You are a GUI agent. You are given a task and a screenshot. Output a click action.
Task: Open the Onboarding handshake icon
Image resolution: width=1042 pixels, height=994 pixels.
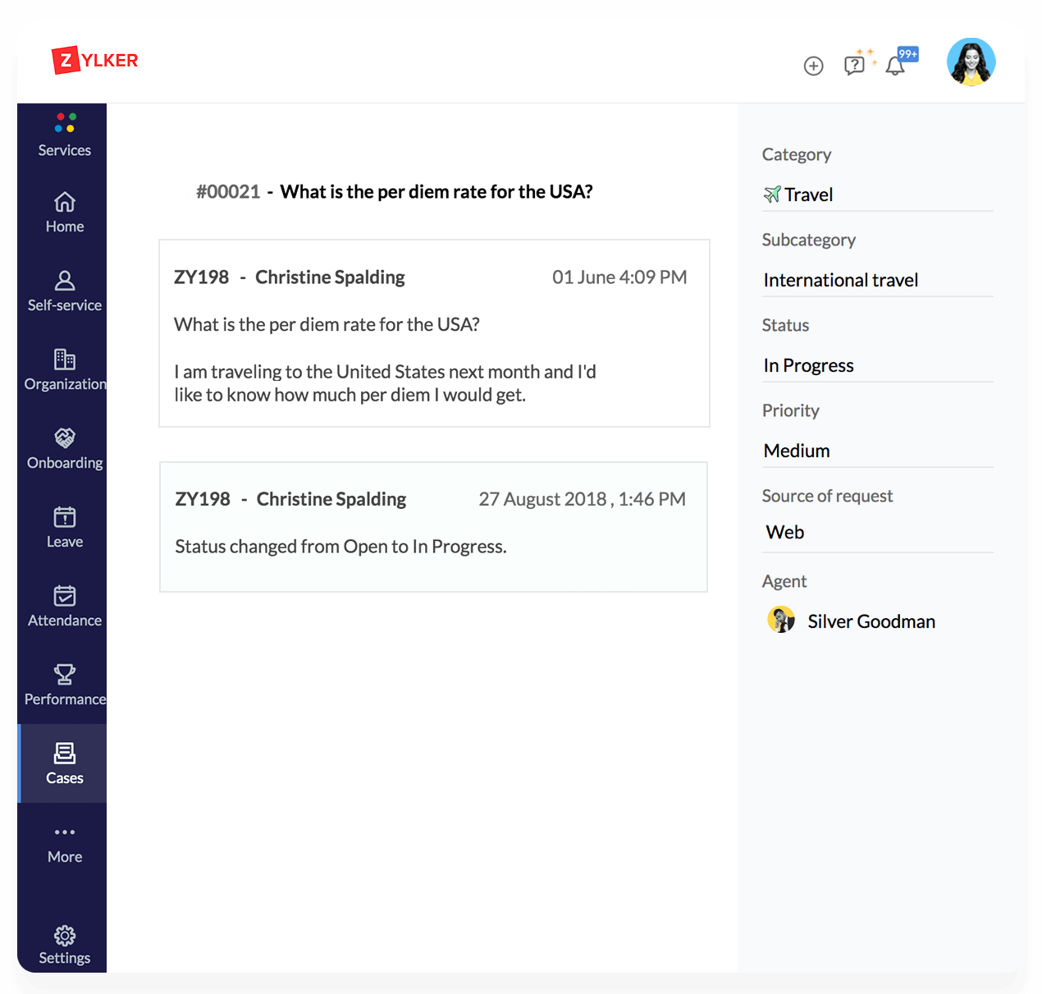[65, 438]
